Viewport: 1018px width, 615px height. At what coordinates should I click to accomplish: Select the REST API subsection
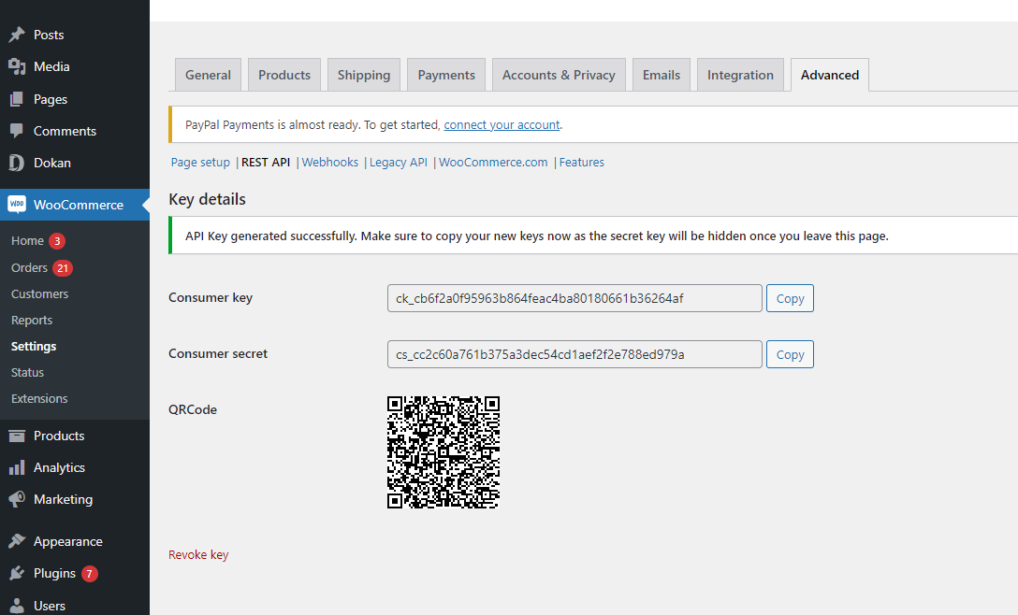click(x=266, y=163)
